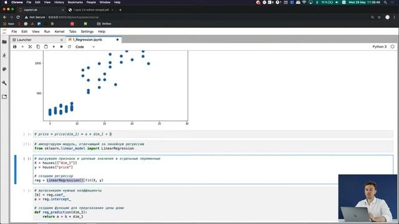Viewport: 399px width, 224px height.
Task: Open a new Chrome tab with plus button
Action: [120, 10]
